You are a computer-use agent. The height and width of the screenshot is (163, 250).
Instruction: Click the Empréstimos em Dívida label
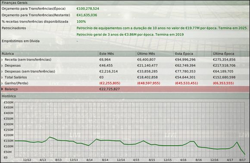point(21,41)
